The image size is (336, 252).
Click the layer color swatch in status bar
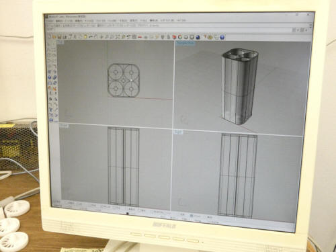192,216
